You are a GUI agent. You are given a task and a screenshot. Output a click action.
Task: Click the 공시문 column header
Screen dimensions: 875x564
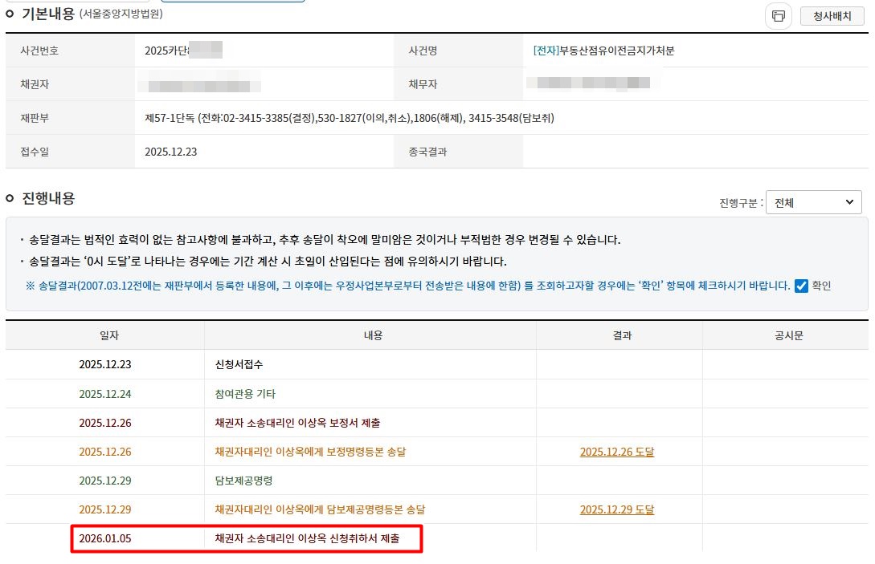(x=785, y=335)
